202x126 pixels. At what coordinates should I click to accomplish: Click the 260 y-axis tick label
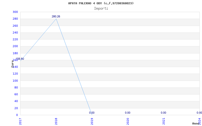(15, 26)
